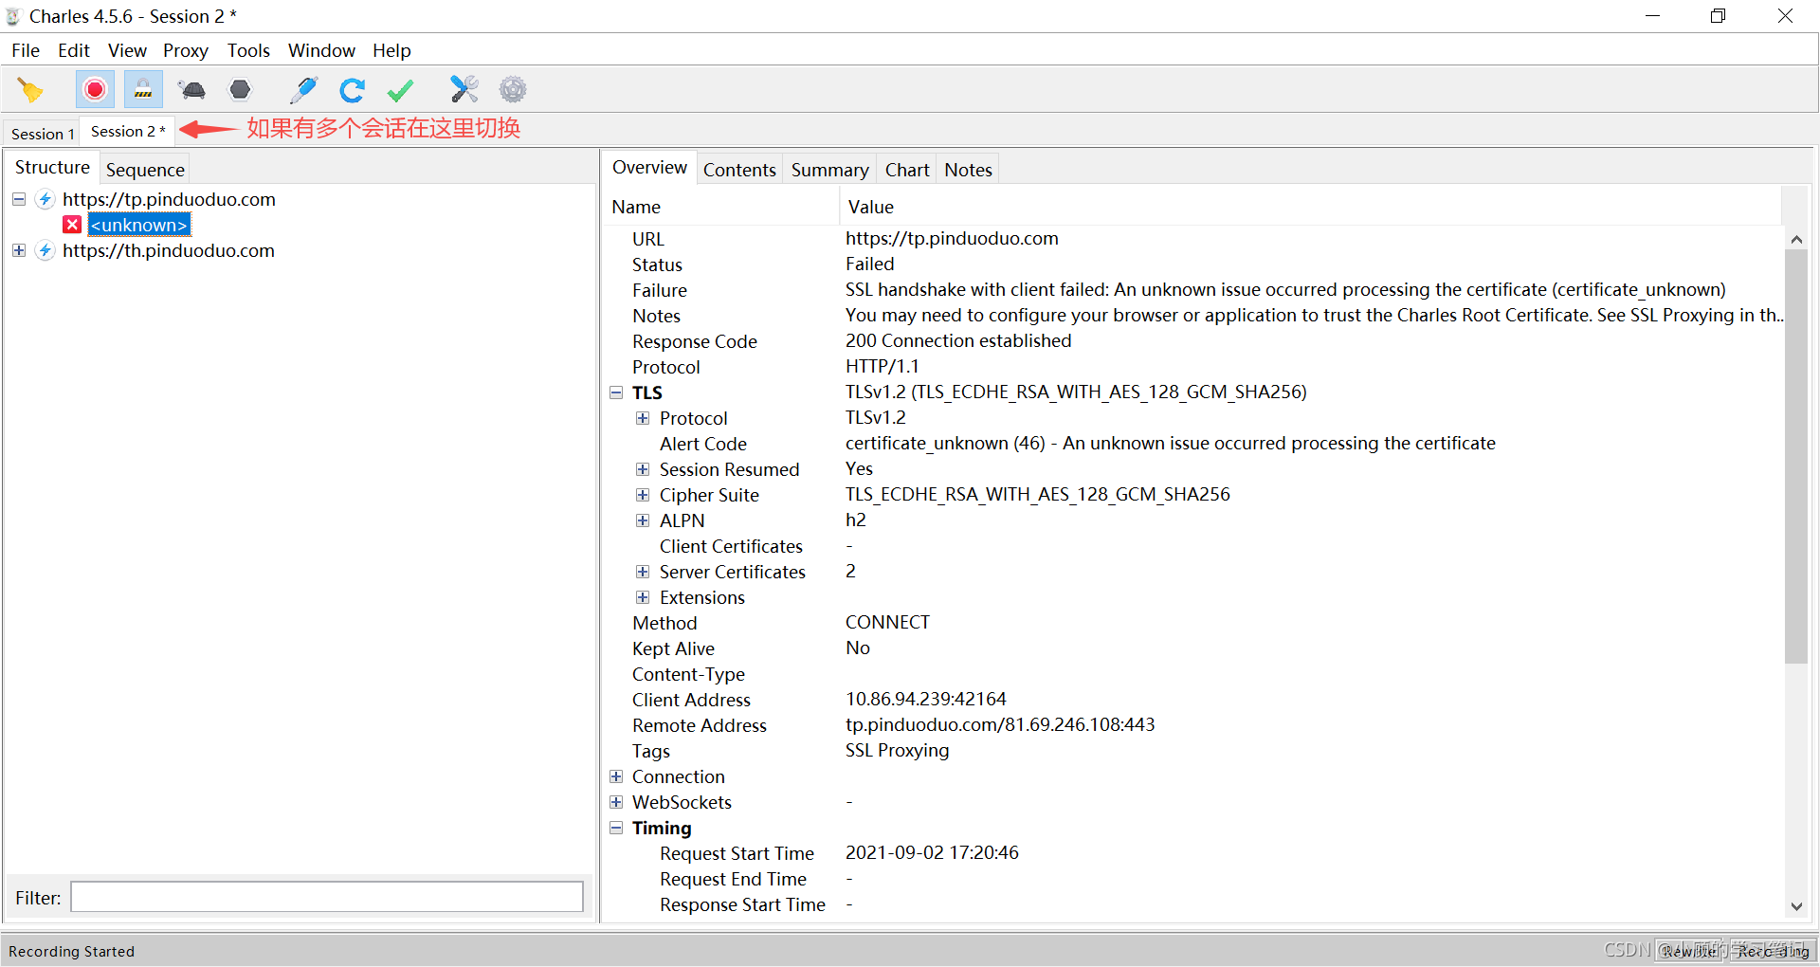Collapse the TLS section
The width and height of the screenshot is (1820, 967).
(616, 392)
